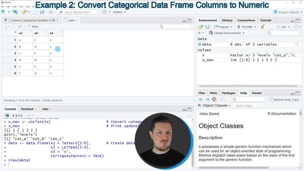Open the Convert Categorical Variable script tab
This screenshot has width=304, height=171.
32,20
